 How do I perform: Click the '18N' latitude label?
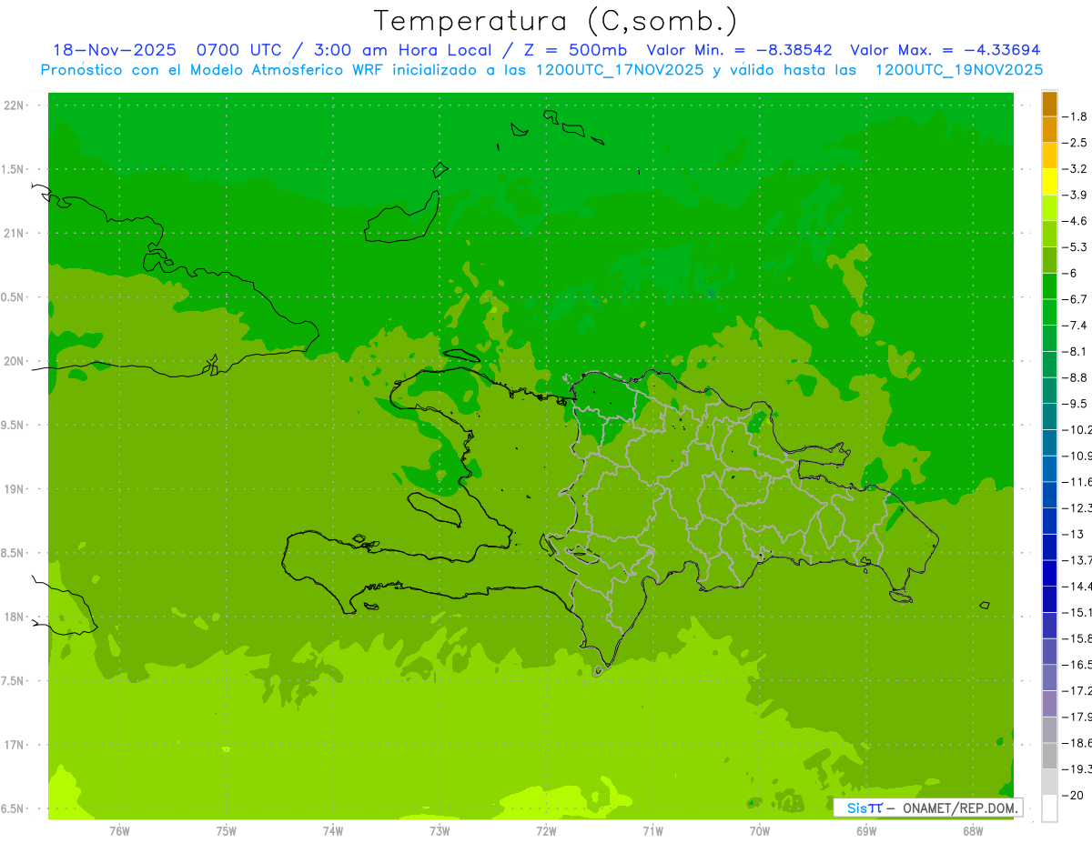click(x=14, y=617)
